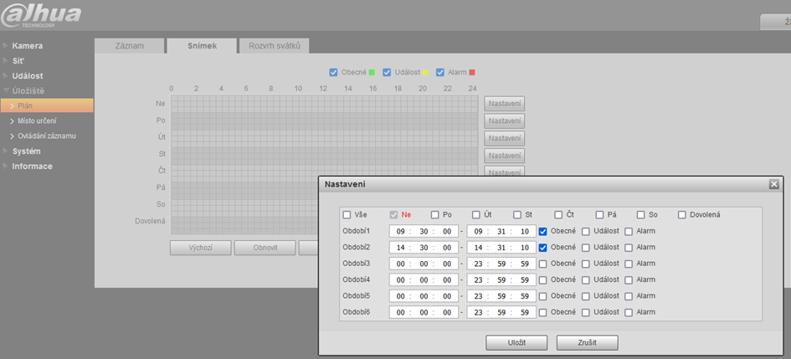Click Zrušit to cancel settings
The width and height of the screenshot is (791, 359).
point(587,342)
